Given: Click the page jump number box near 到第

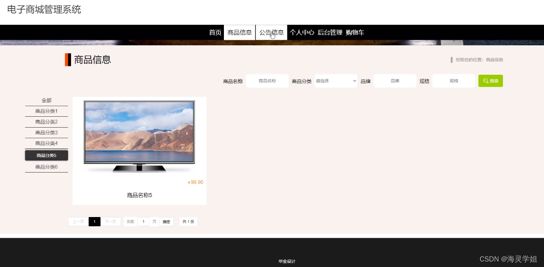Looking at the screenshot, I should tap(144, 221).
